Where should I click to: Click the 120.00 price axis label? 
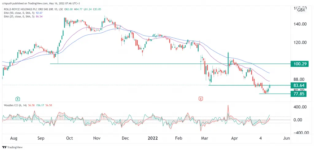tap(301, 42)
